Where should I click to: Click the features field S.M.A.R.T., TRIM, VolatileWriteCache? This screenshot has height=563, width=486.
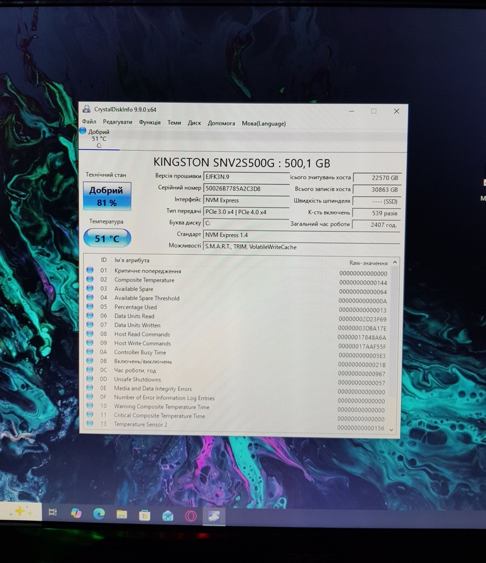(301, 247)
